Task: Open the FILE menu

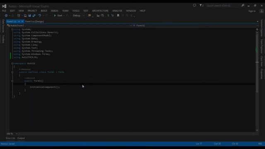Action: (x=4, y=11)
